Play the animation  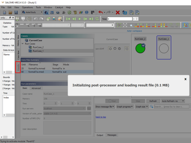click(80, 19)
